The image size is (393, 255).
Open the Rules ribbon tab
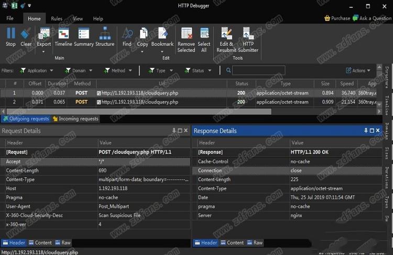point(57,18)
